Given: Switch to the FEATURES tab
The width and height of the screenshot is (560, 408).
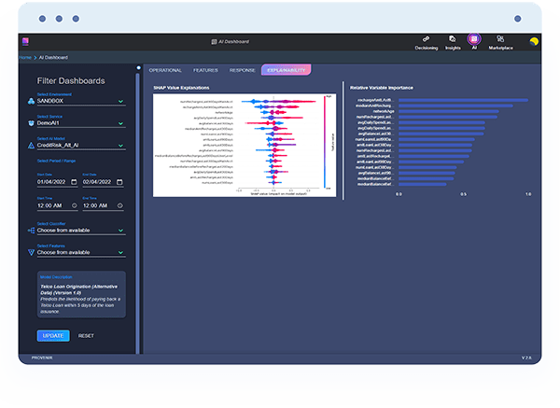Looking at the screenshot, I should point(205,70).
